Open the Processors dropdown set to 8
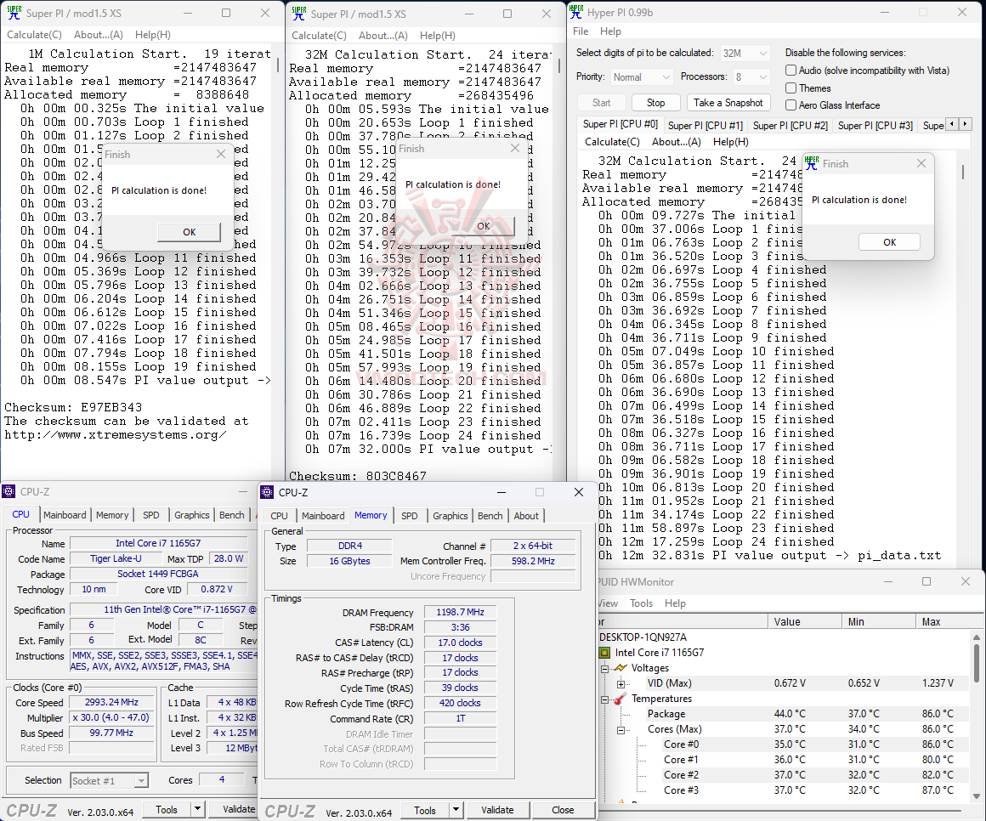The width and height of the screenshot is (986, 821). pyautogui.click(x=751, y=77)
